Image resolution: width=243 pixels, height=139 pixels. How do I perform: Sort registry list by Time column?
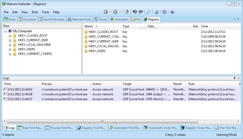(215, 26)
